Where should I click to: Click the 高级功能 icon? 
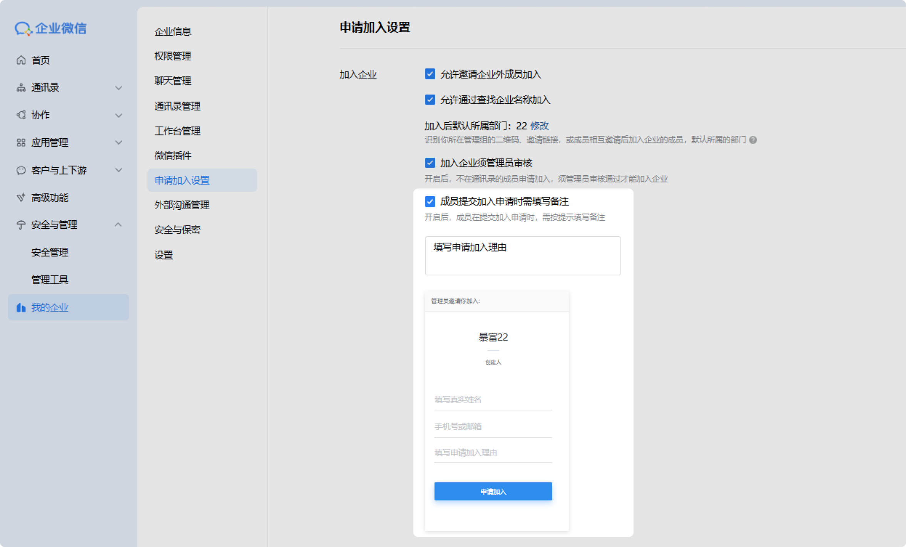pyautogui.click(x=21, y=198)
